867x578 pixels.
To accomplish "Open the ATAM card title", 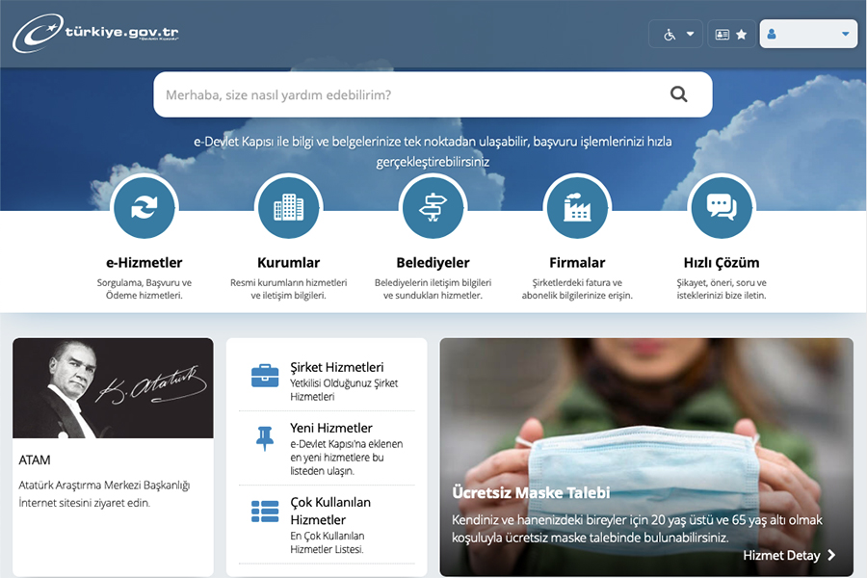I will tap(35, 460).
